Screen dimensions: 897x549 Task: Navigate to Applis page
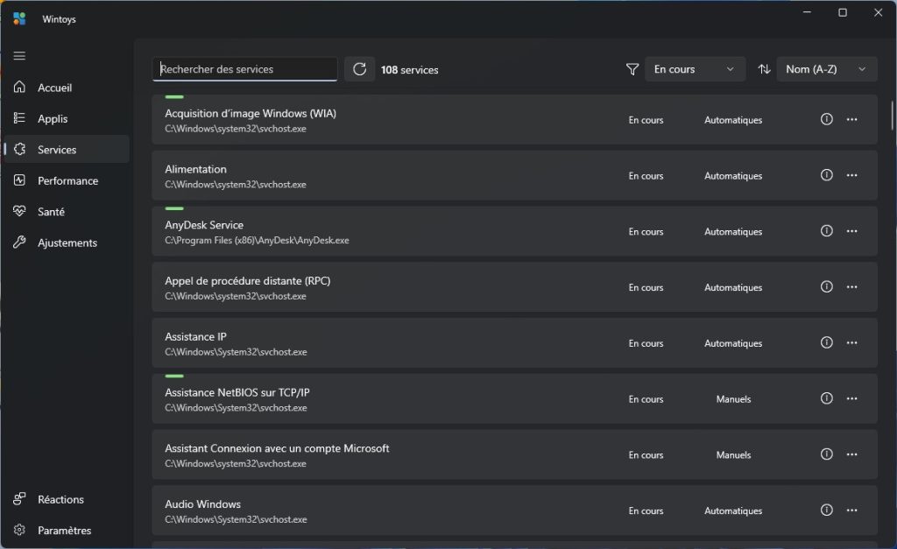(x=53, y=119)
